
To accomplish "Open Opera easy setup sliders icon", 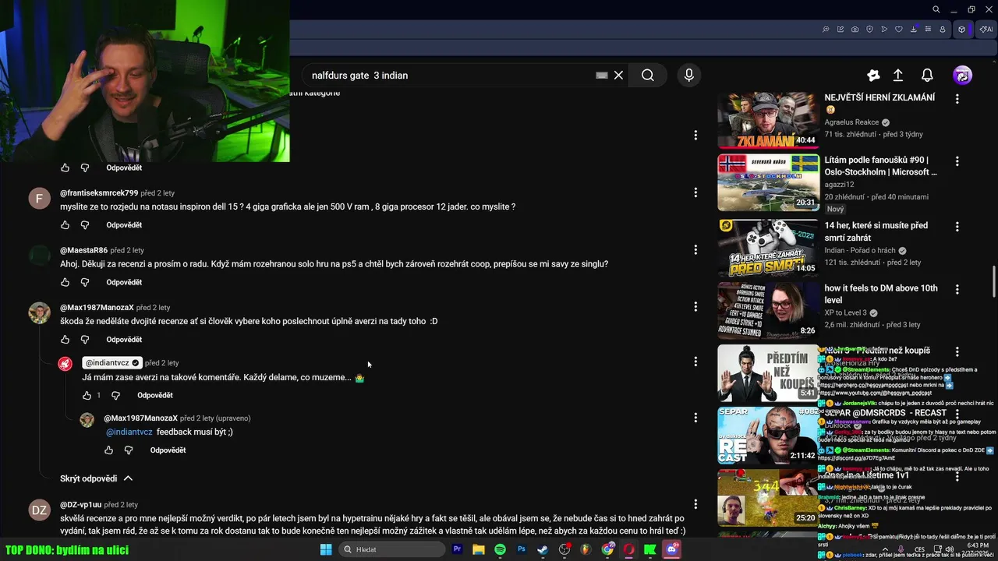I will [x=928, y=30].
